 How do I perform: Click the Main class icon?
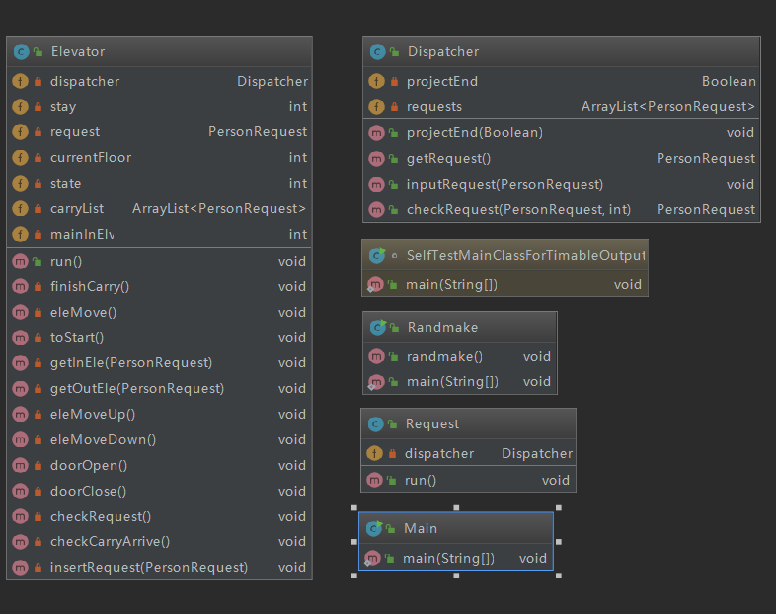(373, 528)
